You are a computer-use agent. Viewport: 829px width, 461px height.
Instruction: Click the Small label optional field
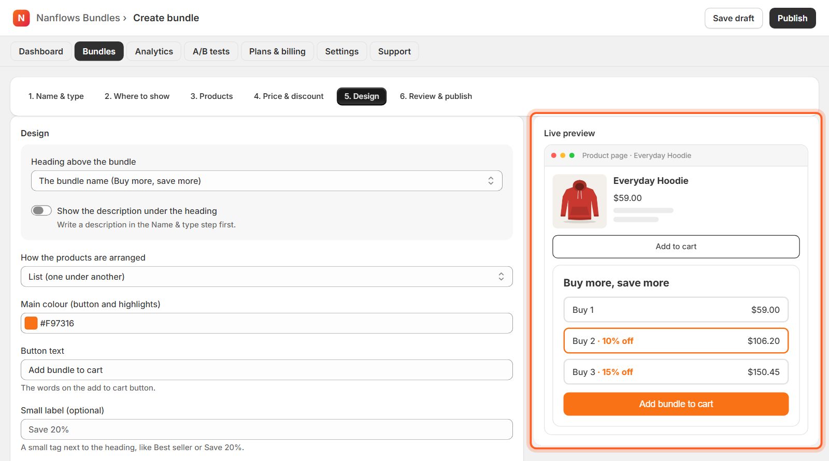pyautogui.click(x=267, y=429)
